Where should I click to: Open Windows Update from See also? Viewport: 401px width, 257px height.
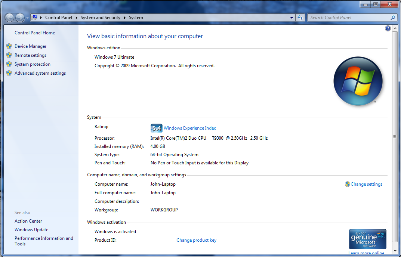[x=31, y=229]
